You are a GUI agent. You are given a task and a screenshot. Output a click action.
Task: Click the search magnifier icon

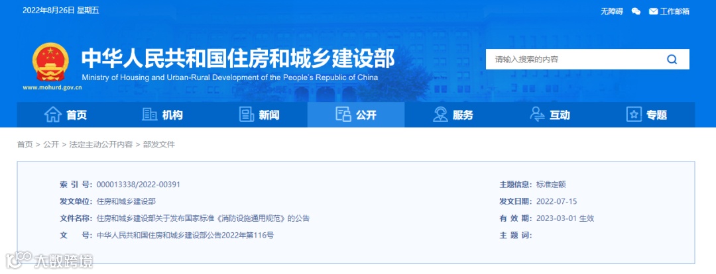(672, 60)
